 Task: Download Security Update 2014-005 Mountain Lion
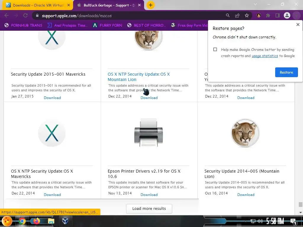pos(246,194)
